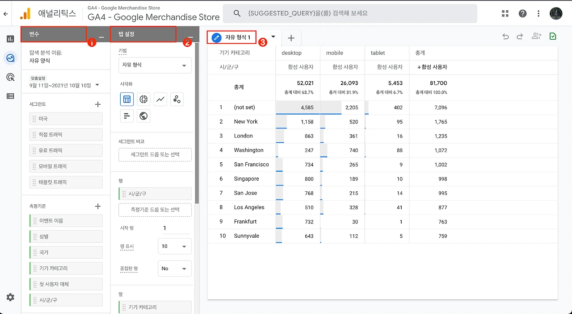The width and height of the screenshot is (572, 314).
Task: Click the user profile avatar
Action: (x=556, y=13)
